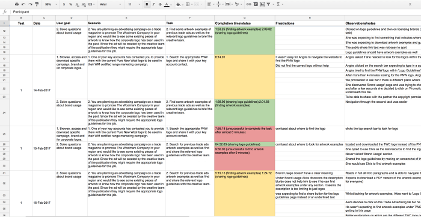Click the Merge cells icon
Viewport: 421px width, 217px height.
(197, 4)
